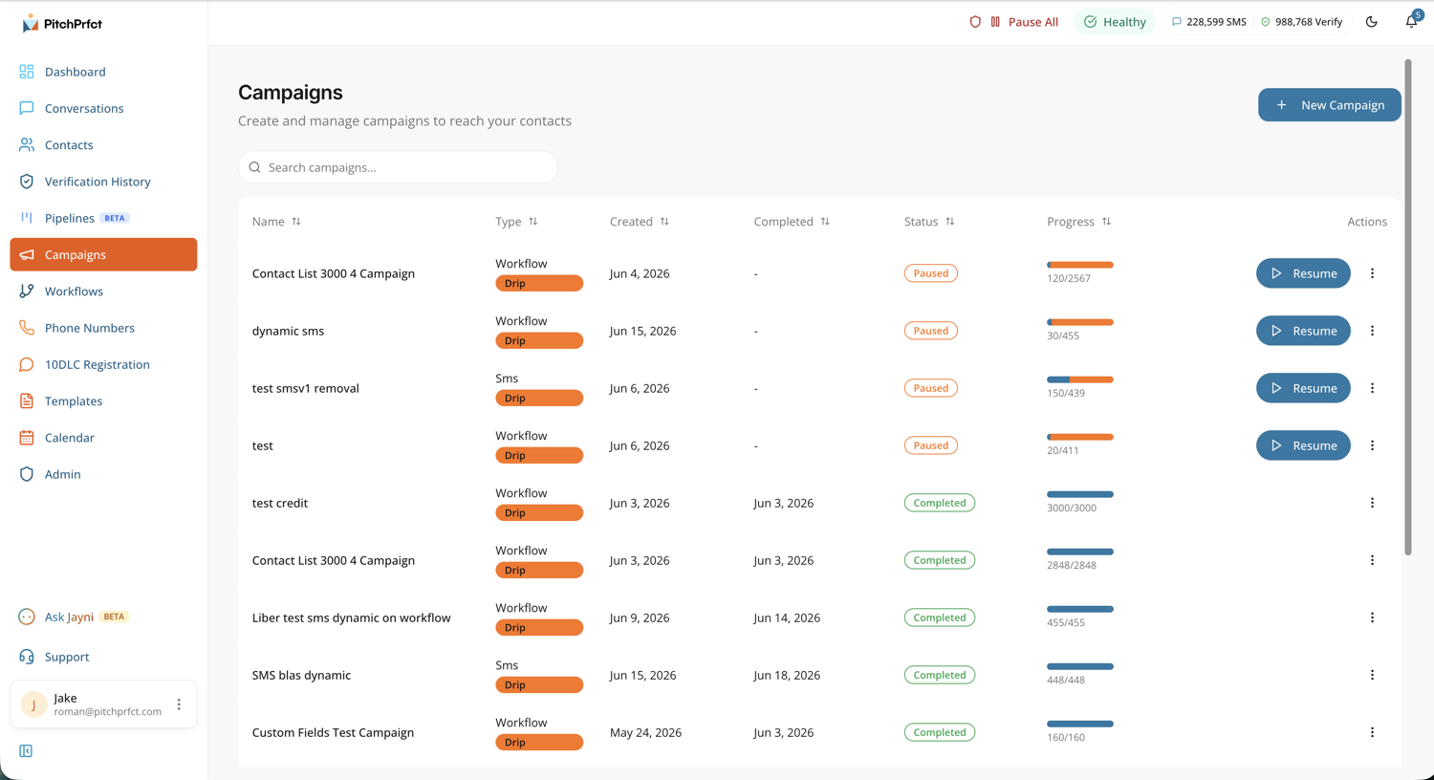This screenshot has height=780, width=1434.
Task: Open more actions for Liber test sms row
Action: click(x=1372, y=617)
